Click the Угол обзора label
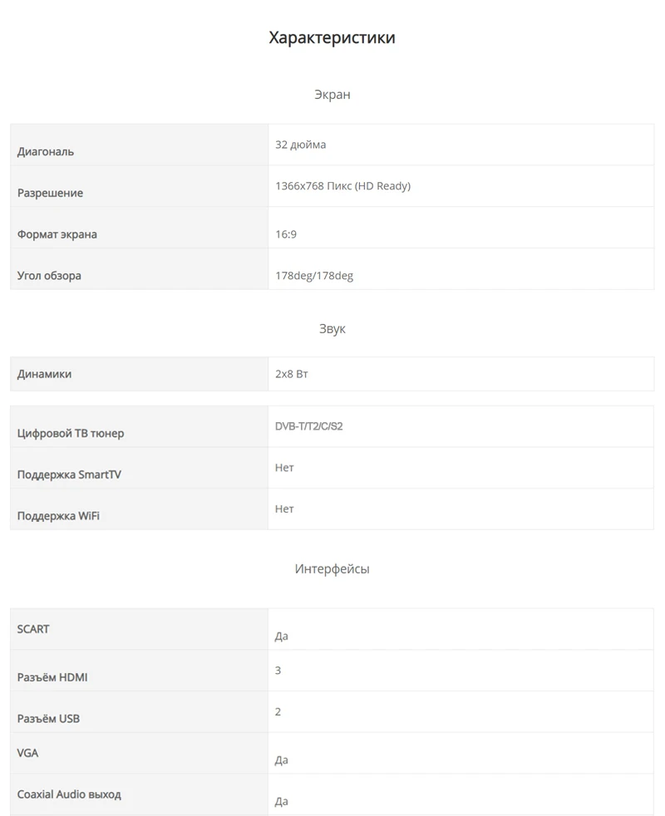 [x=49, y=275]
